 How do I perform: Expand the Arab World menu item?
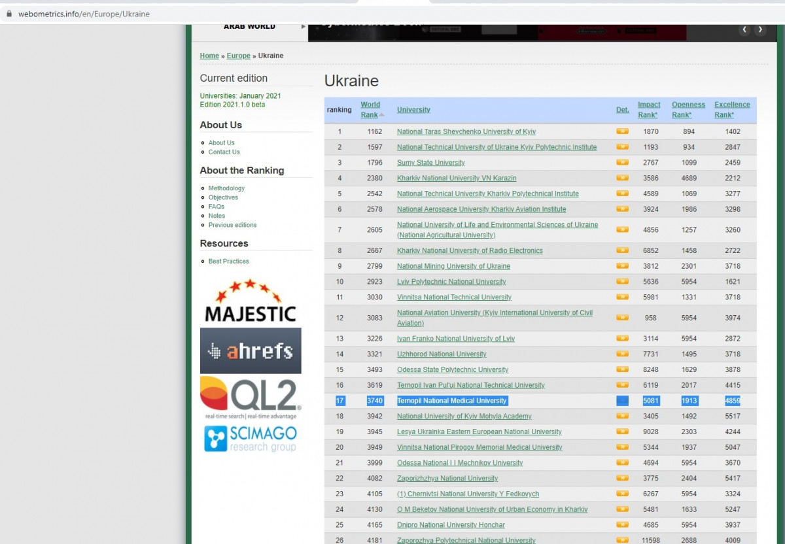point(249,27)
